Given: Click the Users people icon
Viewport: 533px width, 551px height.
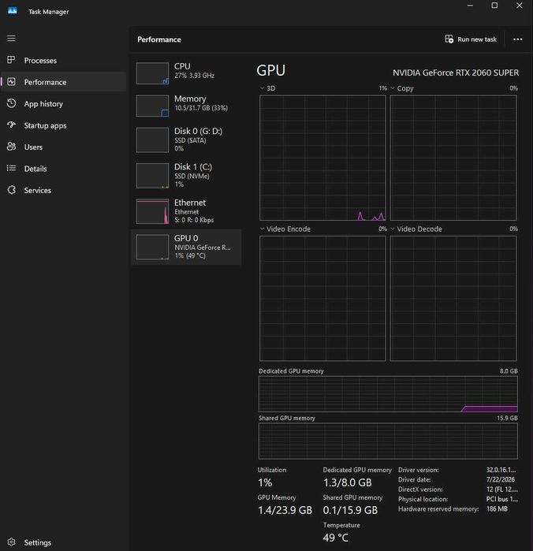Looking at the screenshot, I should [11, 147].
